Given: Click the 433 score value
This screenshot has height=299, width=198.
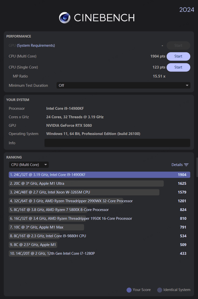Looking at the screenshot, I should pyautogui.click(x=183, y=253).
